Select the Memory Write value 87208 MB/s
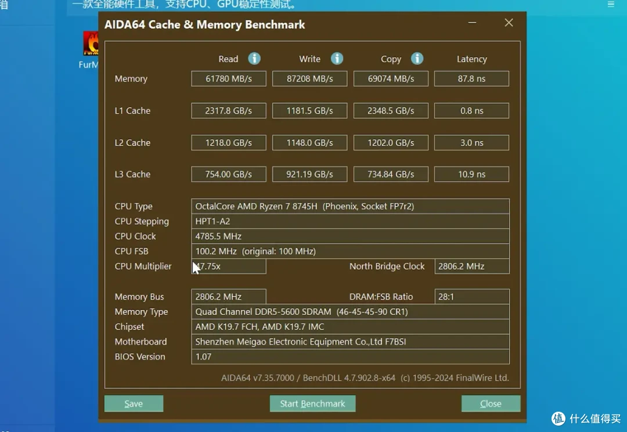 (310, 79)
